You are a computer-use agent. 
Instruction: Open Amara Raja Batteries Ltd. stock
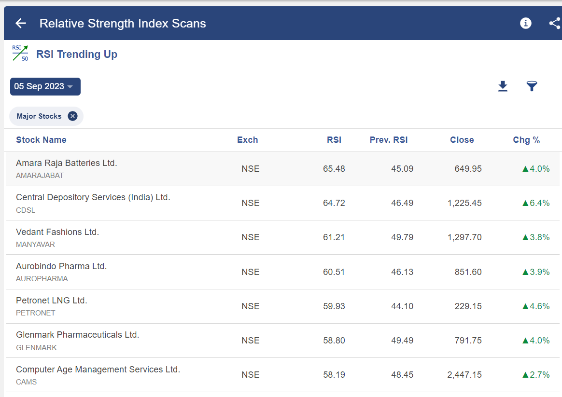[67, 163]
